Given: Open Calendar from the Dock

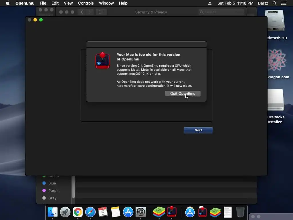Looking at the screenshot, I should click(x=103, y=212).
